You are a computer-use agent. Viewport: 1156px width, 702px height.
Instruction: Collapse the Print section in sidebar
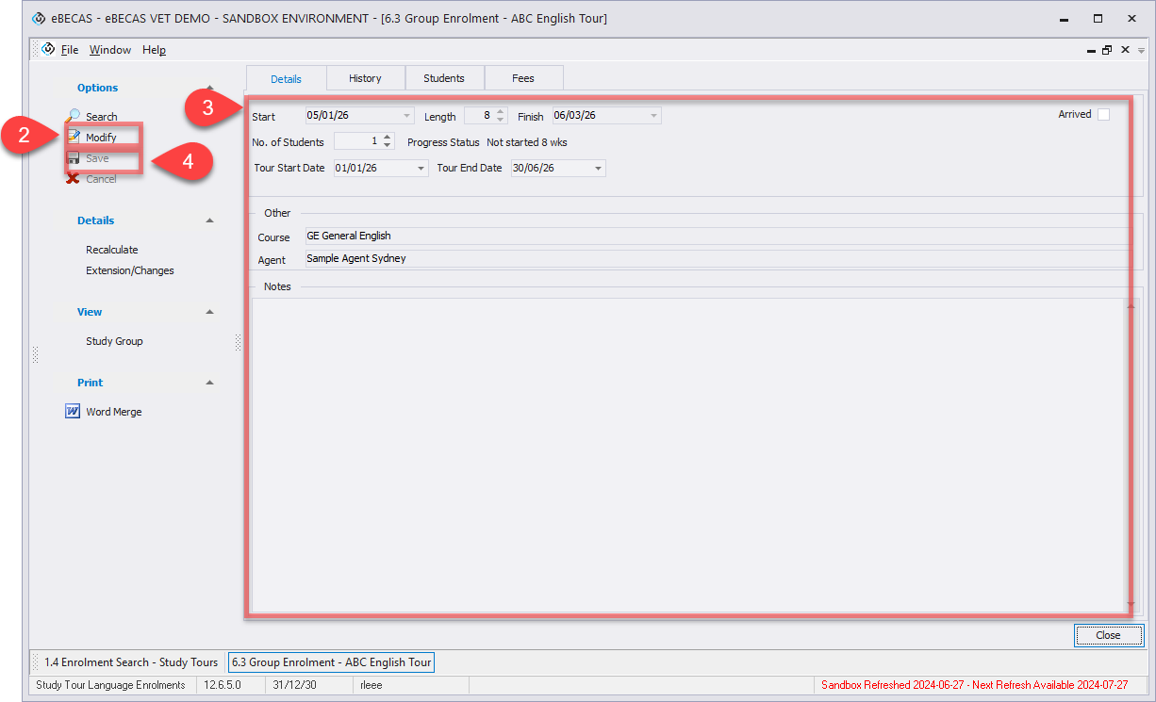209,383
